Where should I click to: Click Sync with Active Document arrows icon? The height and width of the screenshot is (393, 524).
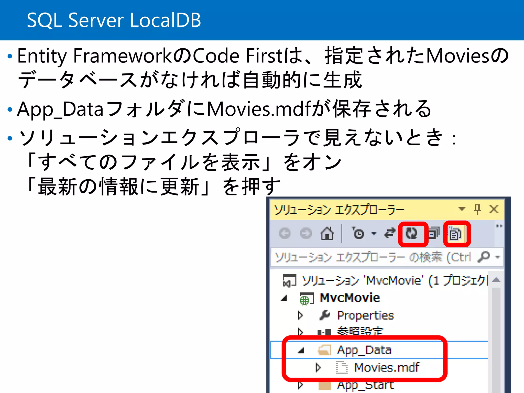pyautogui.click(x=390, y=233)
